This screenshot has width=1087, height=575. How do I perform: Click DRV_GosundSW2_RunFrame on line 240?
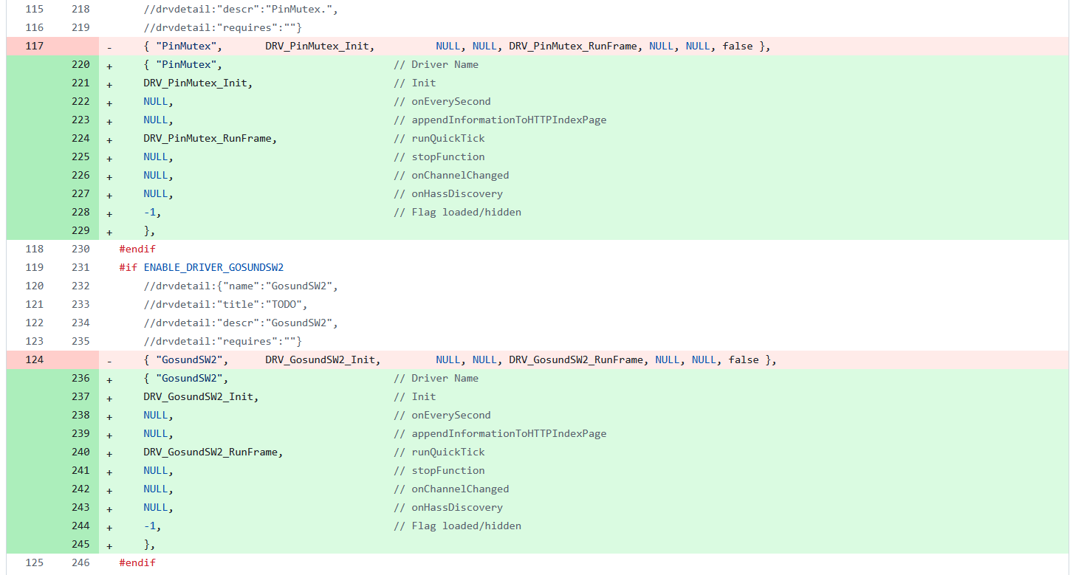click(213, 452)
